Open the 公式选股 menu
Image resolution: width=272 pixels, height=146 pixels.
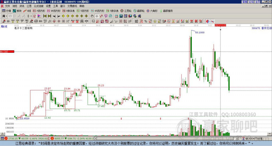point(38,6)
